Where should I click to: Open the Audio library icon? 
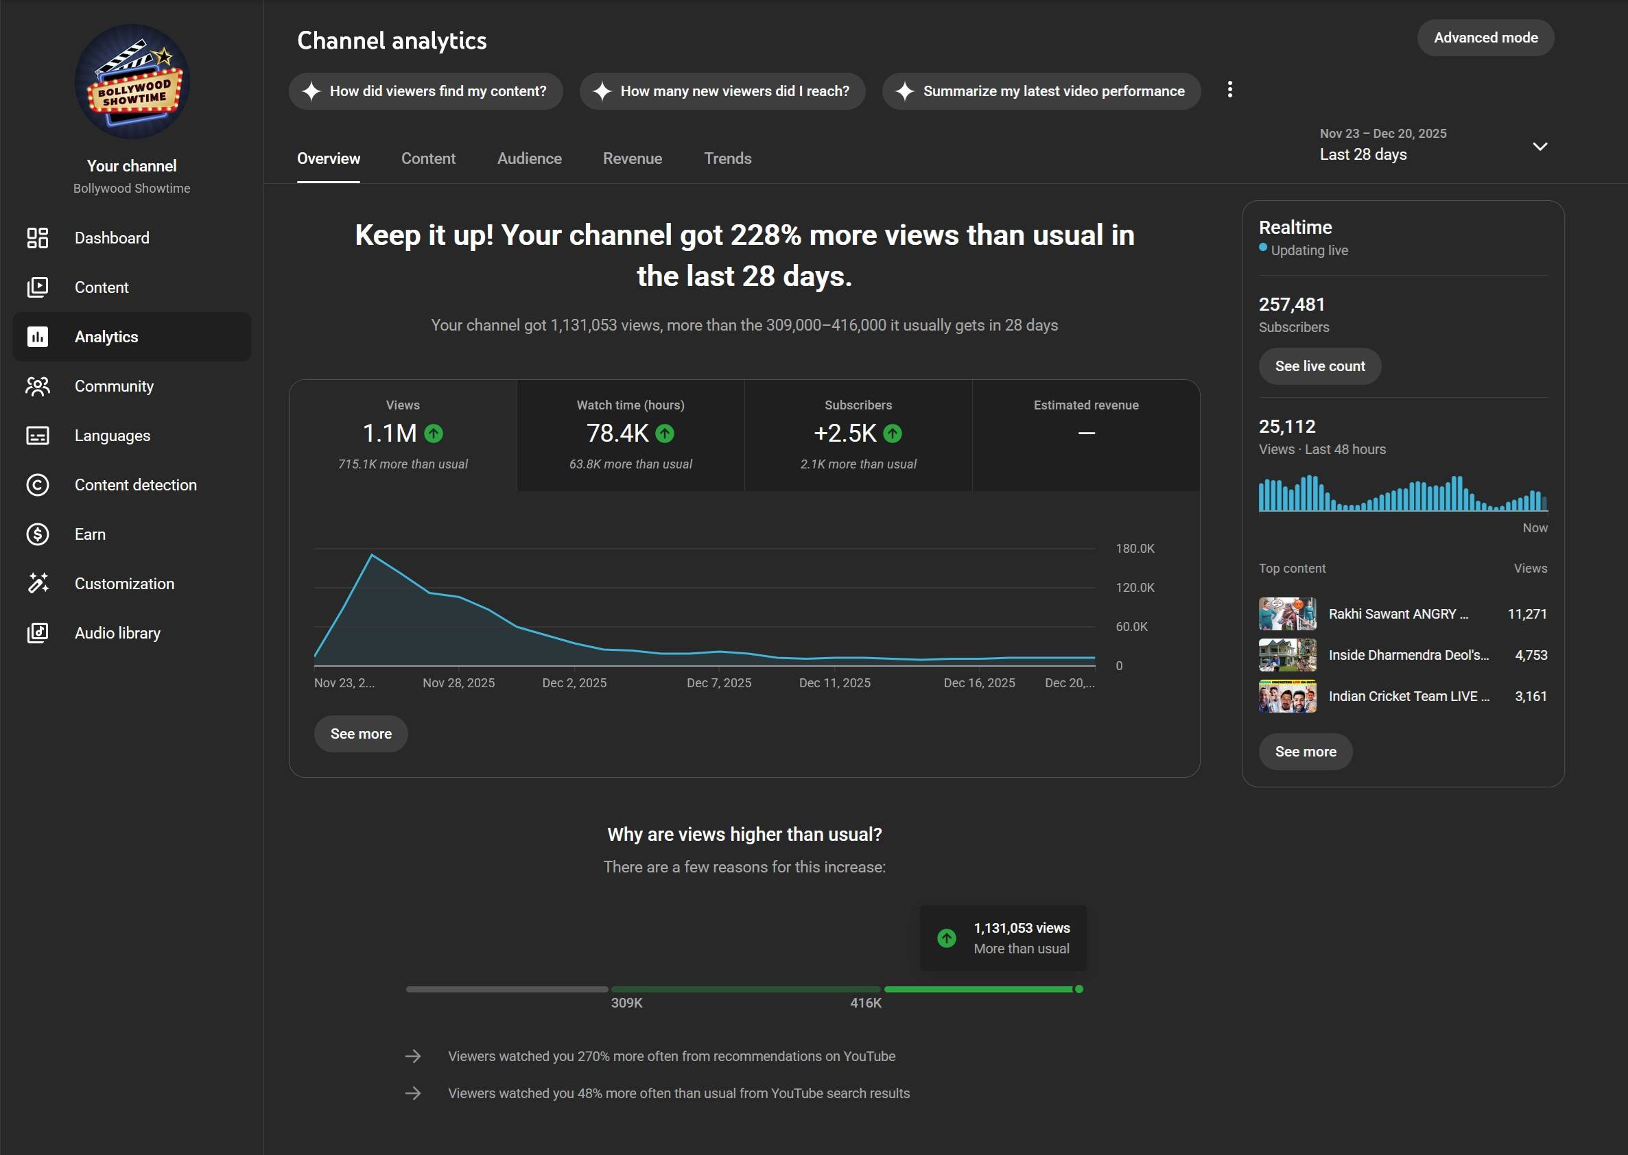(38, 633)
